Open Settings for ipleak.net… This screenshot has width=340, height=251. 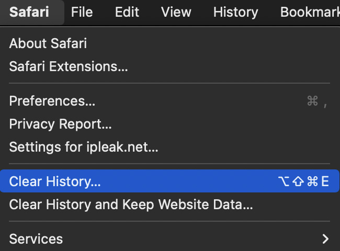84,147
